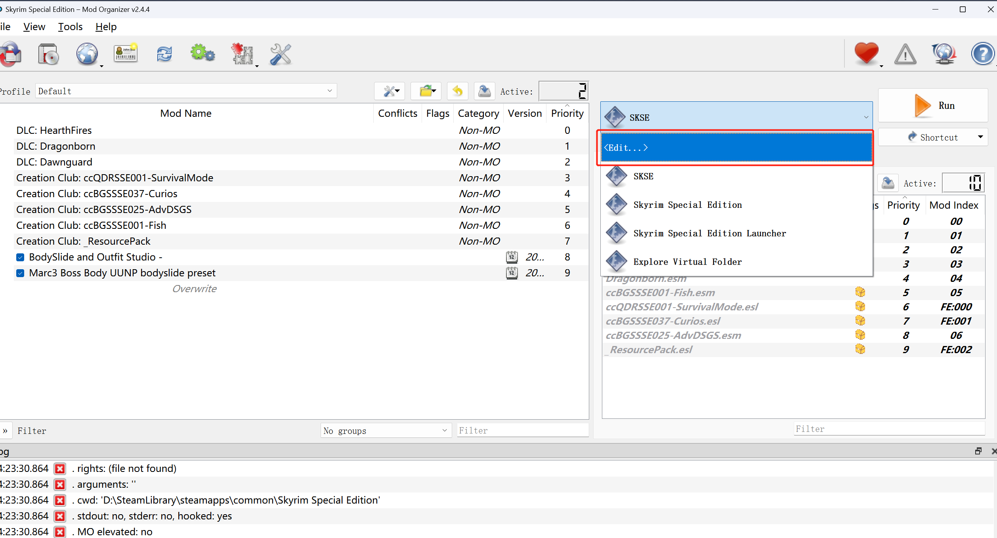Open executables via green gears icon
997x538 pixels.
[x=202, y=53]
